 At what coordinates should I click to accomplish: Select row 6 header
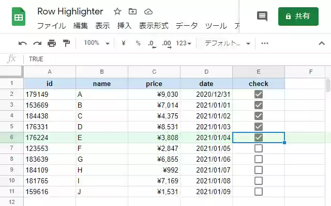[11, 138]
